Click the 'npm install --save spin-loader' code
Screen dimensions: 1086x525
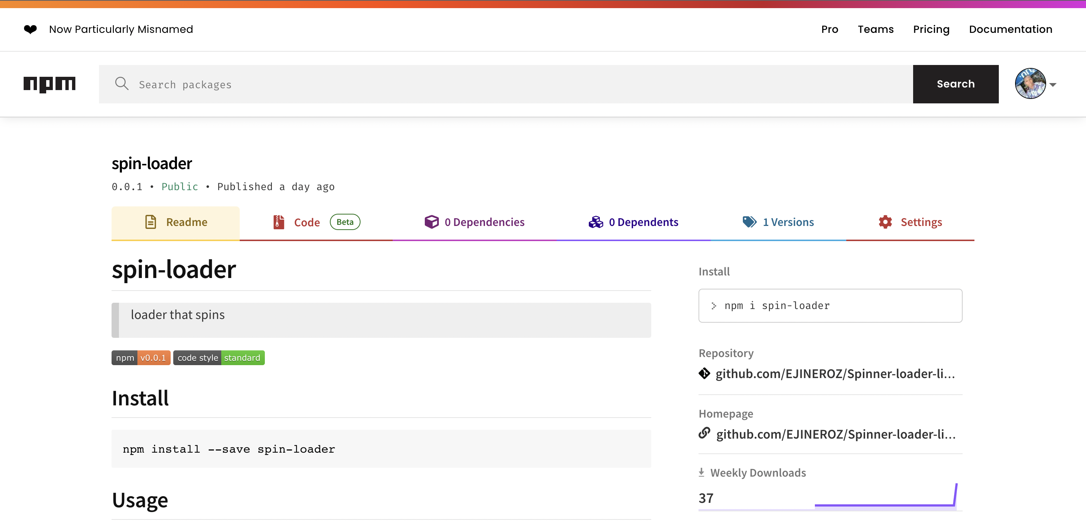[x=229, y=449]
